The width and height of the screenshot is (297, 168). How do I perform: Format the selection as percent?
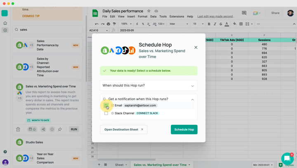click(143, 24)
